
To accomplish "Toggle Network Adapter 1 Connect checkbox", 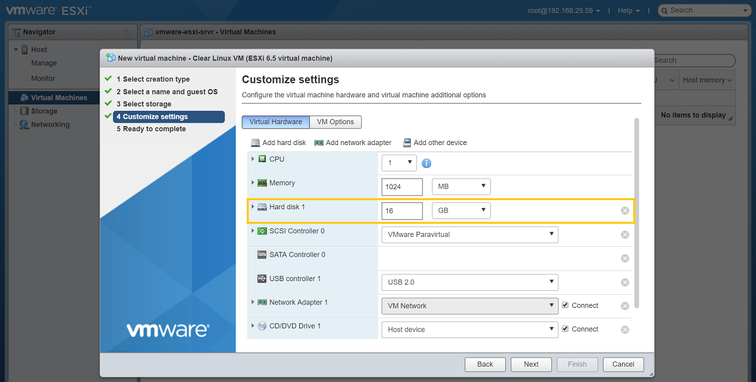I will coord(566,305).
